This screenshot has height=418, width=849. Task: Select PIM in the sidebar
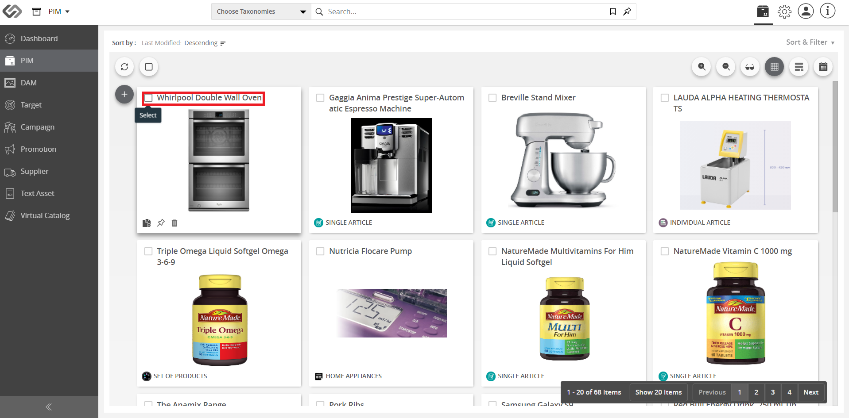(49, 61)
